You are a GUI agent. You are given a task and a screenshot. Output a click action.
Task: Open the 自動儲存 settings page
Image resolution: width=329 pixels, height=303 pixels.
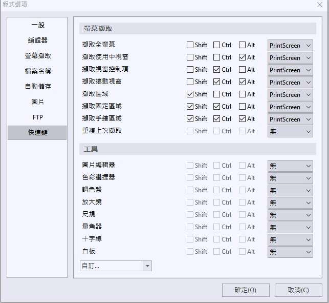pyautogui.click(x=37, y=86)
